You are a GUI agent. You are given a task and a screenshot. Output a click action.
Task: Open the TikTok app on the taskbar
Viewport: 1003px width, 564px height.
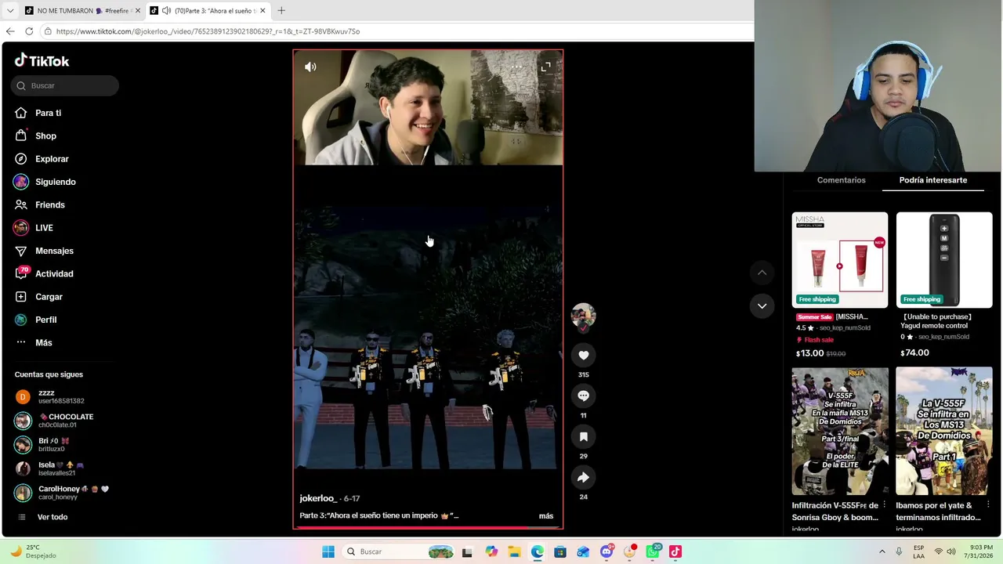675,551
